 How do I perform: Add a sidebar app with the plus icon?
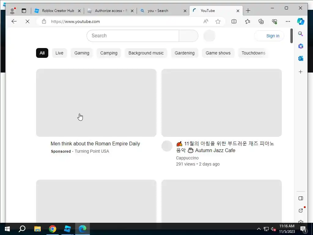coord(301,72)
